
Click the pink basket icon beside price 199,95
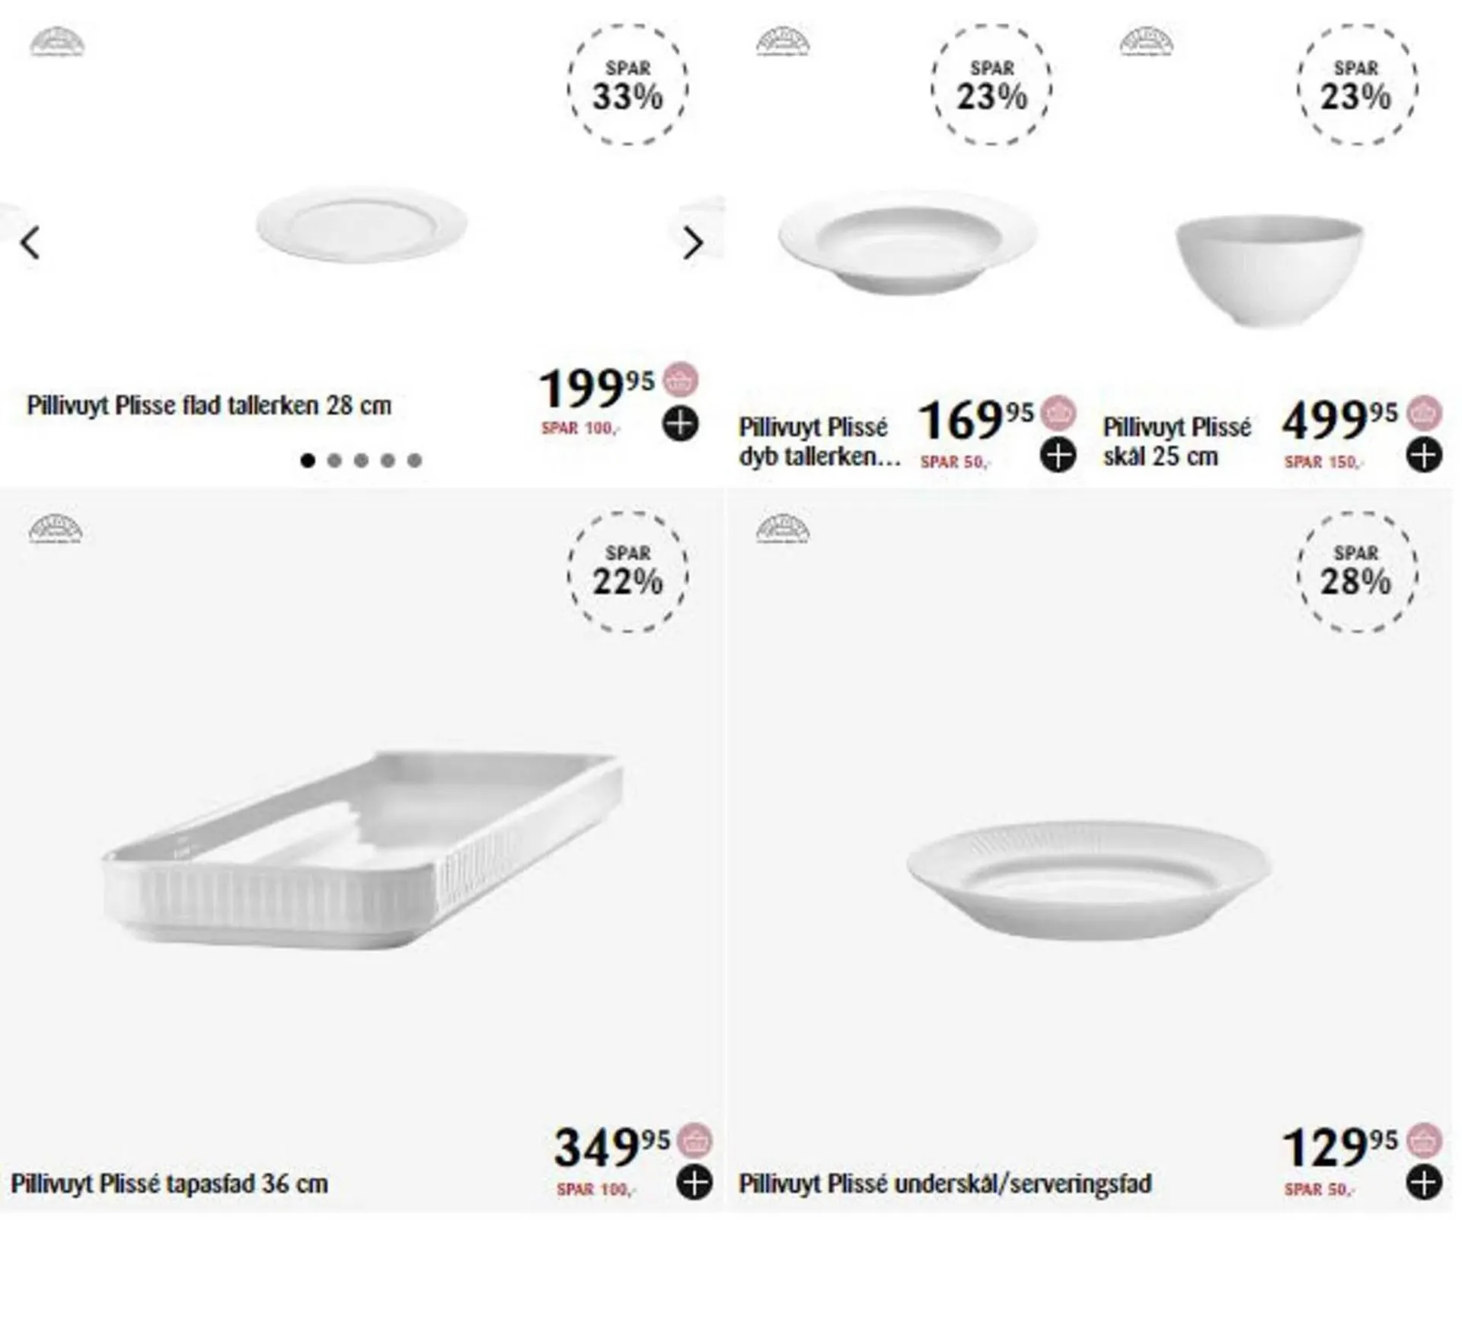point(680,379)
